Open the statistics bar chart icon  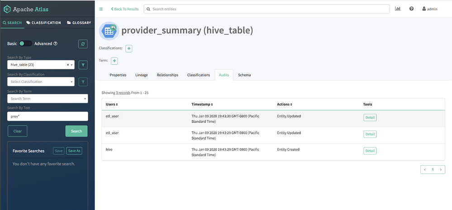pyautogui.click(x=398, y=9)
